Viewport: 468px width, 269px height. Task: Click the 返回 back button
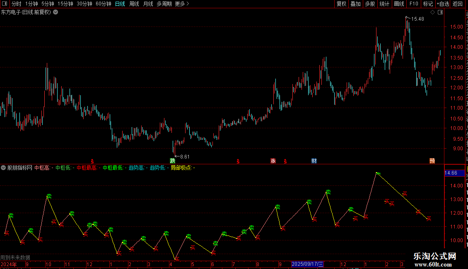pos(457,4)
